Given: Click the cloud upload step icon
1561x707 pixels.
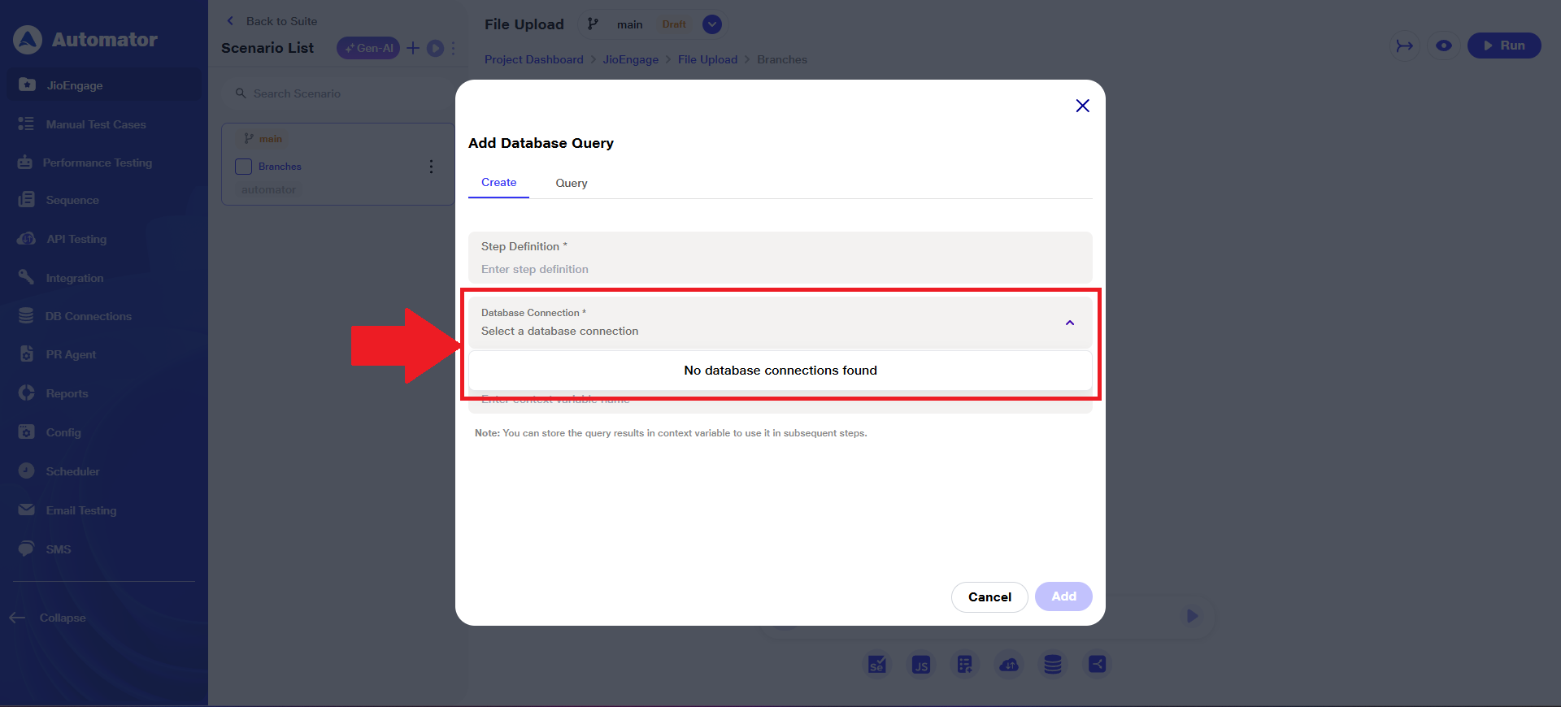Looking at the screenshot, I should tap(1009, 665).
